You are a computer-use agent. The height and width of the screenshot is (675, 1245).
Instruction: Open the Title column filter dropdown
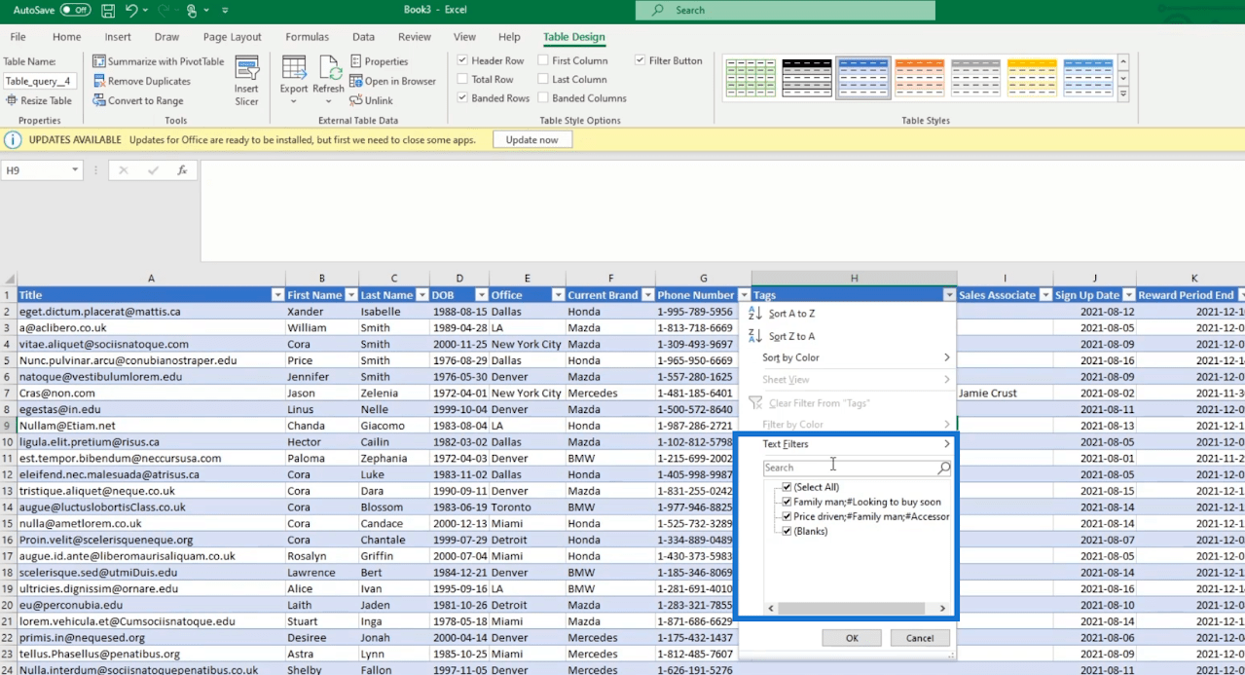(x=277, y=295)
